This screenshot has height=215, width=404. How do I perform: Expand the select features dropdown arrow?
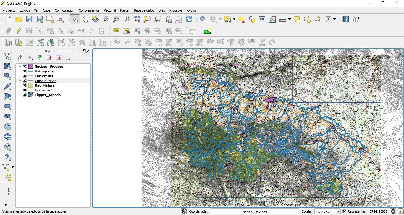pyautogui.click(x=234, y=19)
